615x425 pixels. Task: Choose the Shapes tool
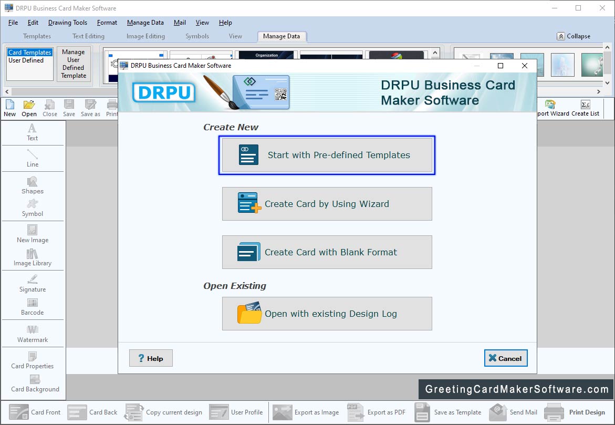pos(32,185)
